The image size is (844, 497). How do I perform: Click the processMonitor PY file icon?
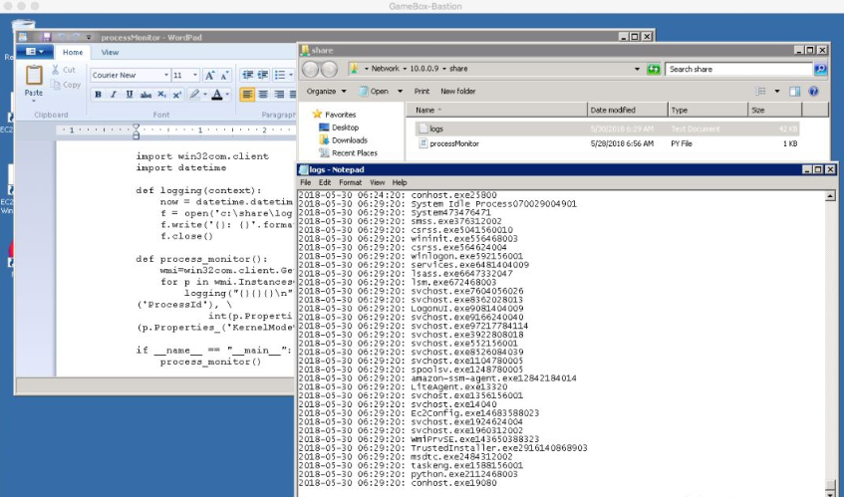coord(423,143)
